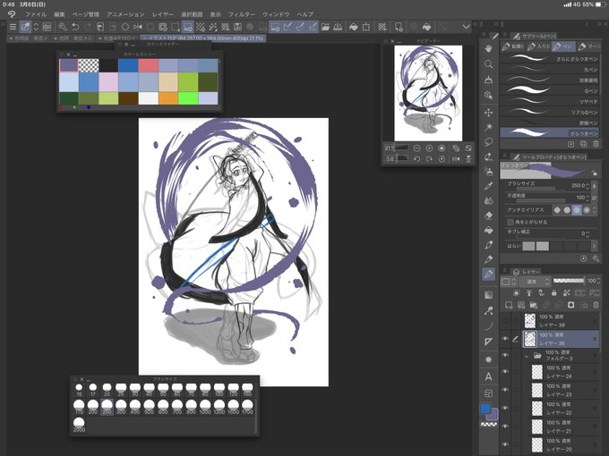
Task: Toggle lock layer icon
Action: click(x=553, y=292)
